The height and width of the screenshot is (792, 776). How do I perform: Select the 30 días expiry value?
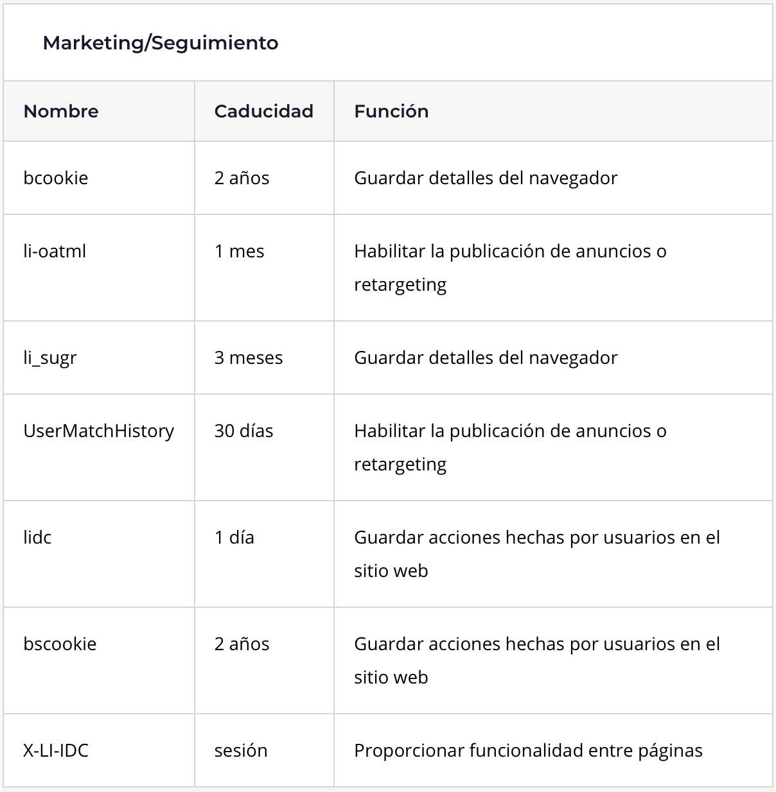243,431
